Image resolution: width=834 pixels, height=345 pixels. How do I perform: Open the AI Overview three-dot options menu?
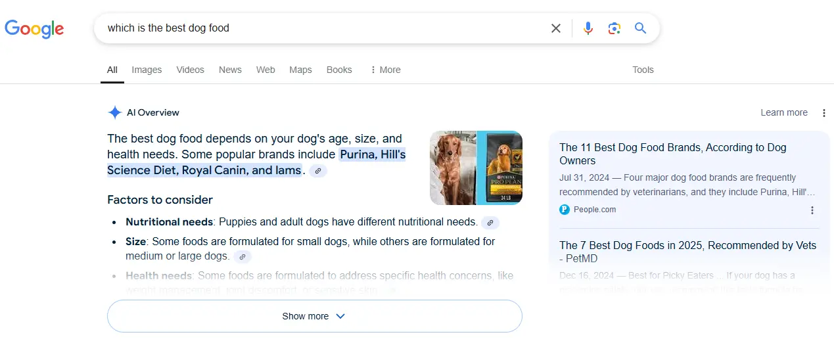824,113
